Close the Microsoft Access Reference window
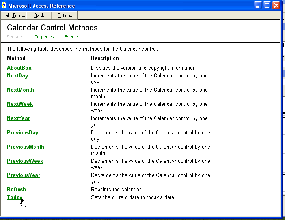Image resolution: width=285 pixels, height=220 pixels. (276, 6)
